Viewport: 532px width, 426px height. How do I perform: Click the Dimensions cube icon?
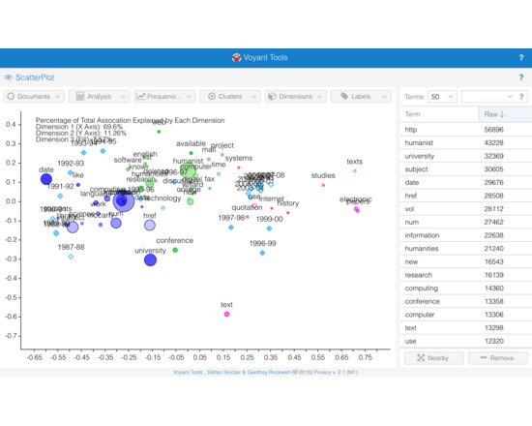[272, 97]
